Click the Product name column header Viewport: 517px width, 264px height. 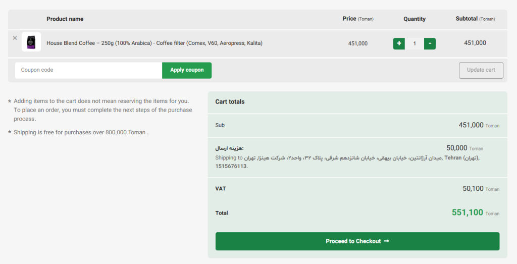click(x=65, y=19)
